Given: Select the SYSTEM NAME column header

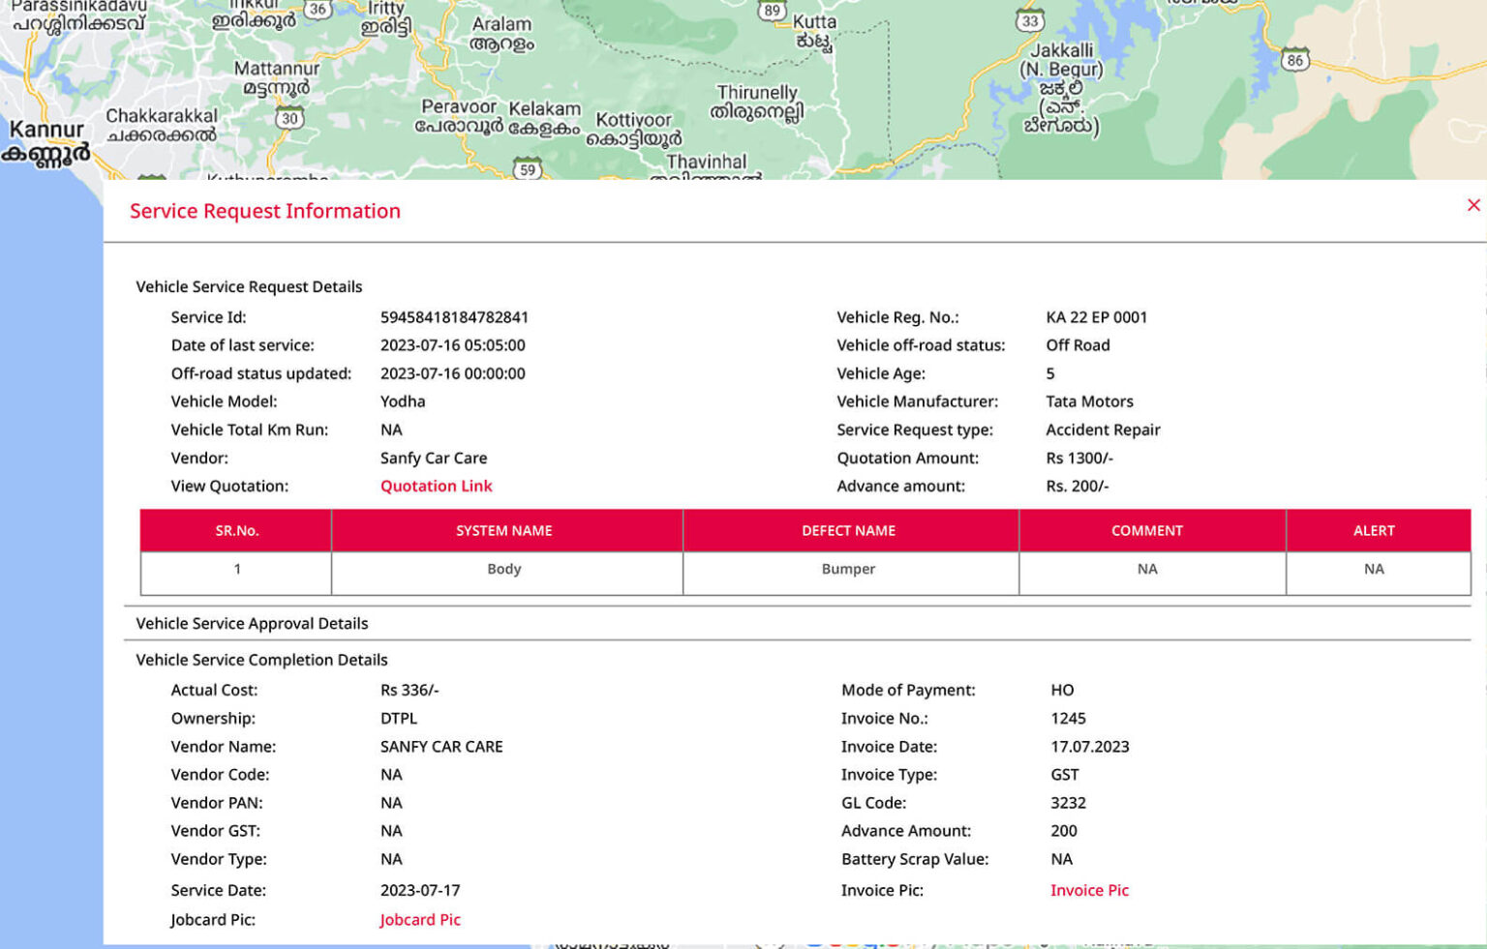Looking at the screenshot, I should (504, 530).
